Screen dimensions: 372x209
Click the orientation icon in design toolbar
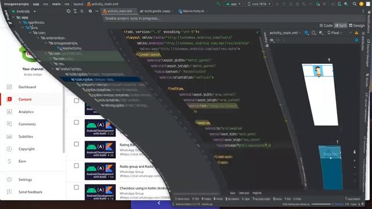tap(314, 33)
